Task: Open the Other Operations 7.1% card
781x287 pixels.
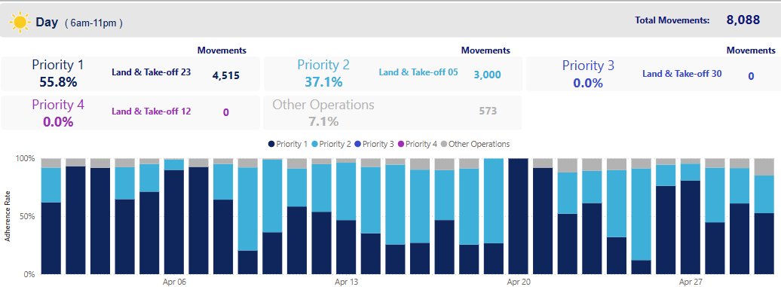Action: (x=393, y=112)
